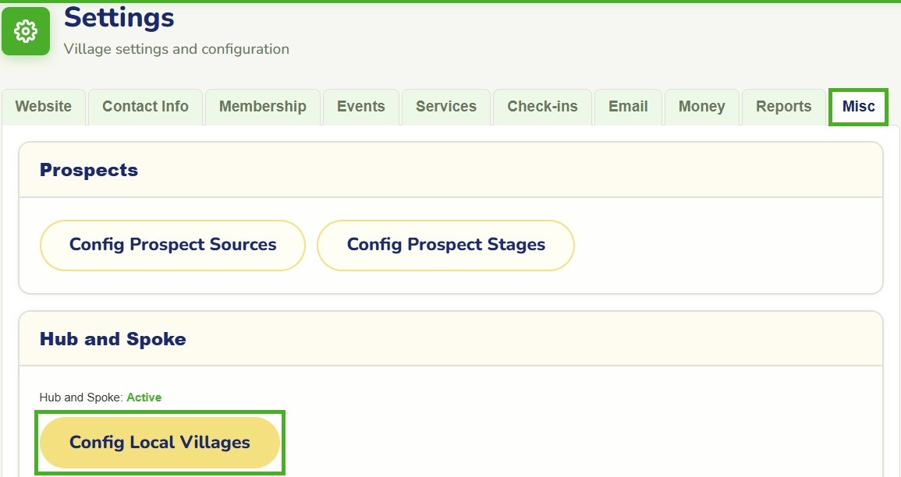The image size is (901, 477).
Task: Switch to the Website tab
Action: pos(44,107)
